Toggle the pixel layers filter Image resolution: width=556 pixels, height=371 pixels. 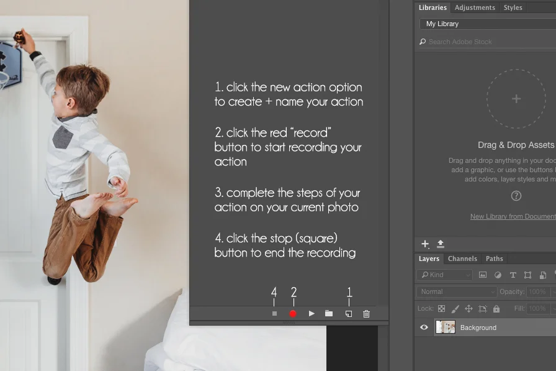(483, 275)
